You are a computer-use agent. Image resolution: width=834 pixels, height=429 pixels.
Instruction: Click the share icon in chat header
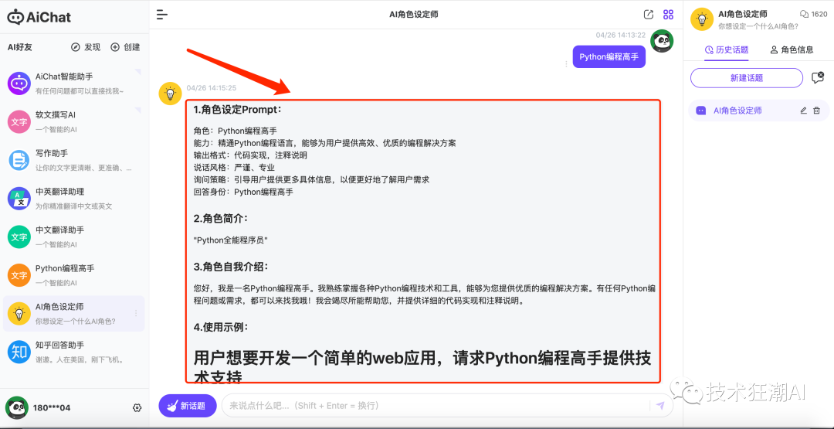tap(649, 15)
